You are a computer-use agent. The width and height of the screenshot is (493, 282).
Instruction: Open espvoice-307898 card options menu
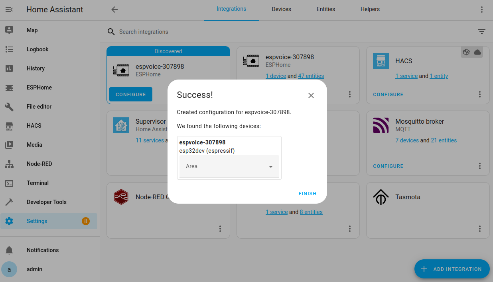[350, 94]
